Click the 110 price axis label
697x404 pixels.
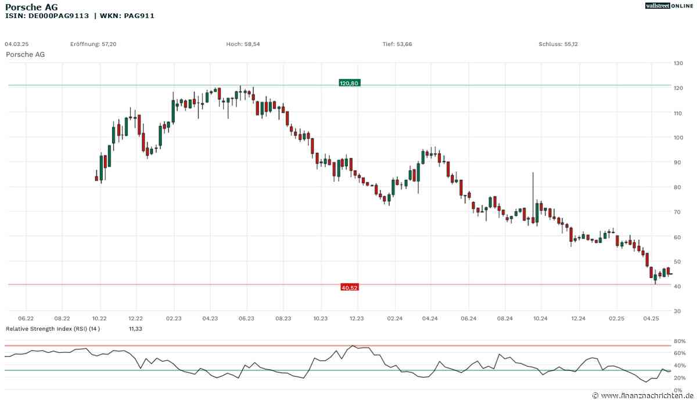tap(678, 113)
